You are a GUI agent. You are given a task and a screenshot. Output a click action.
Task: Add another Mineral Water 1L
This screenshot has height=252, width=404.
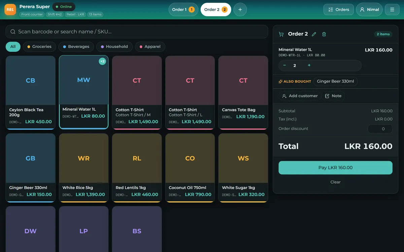click(x=84, y=92)
